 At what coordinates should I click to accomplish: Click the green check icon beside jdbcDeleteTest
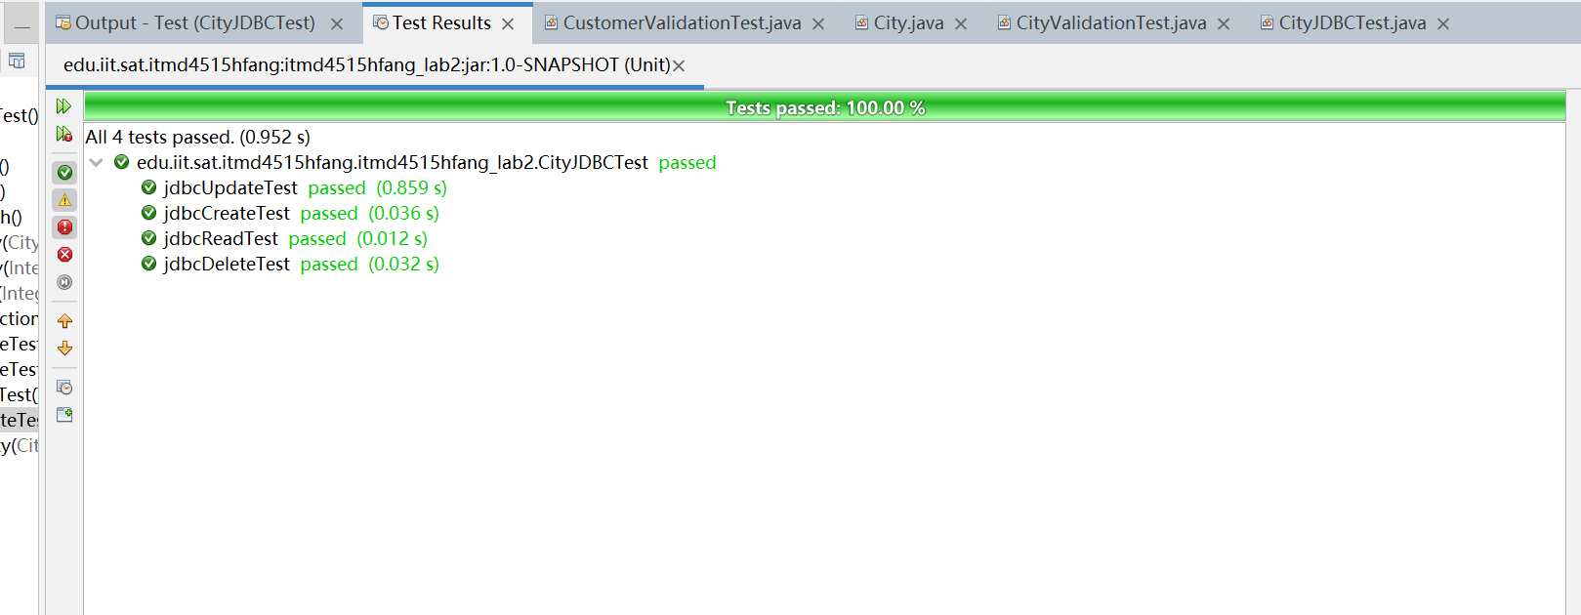[149, 264]
